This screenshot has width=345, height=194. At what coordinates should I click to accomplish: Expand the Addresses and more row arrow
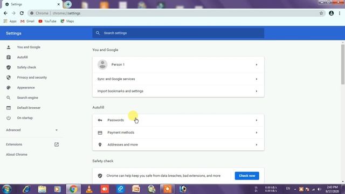coord(257,145)
